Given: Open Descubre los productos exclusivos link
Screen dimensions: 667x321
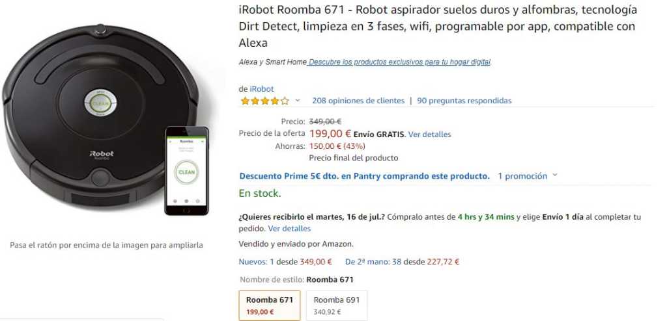Looking at the screenshot, I should tap(399, 62).
